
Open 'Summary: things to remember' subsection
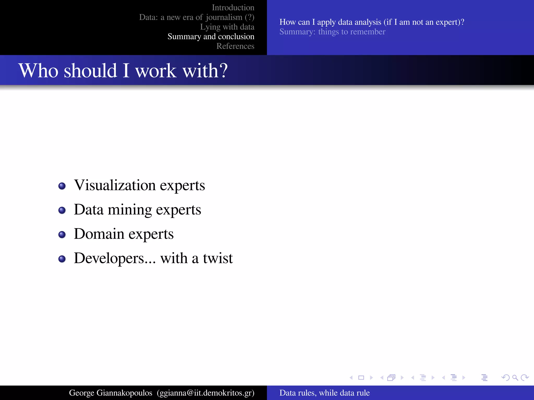coord(332,32)
